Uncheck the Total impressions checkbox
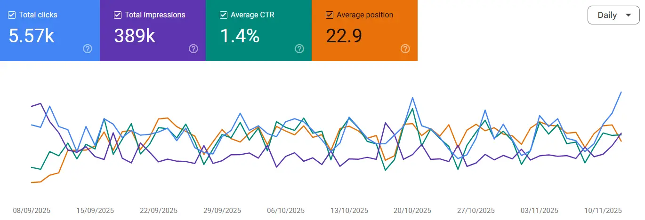The height and width of the screenshot is (220, 645). 118,15
